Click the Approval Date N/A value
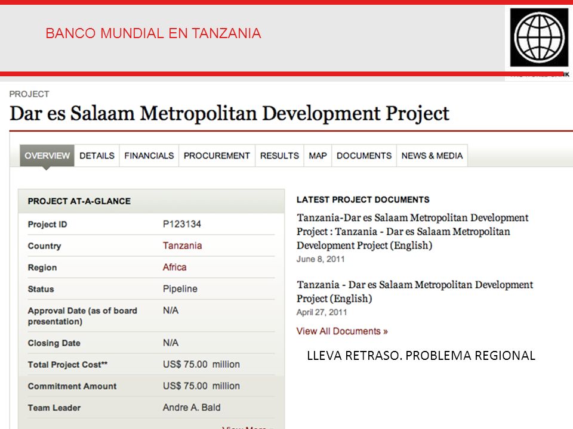Viewport: 573px width, 429px height. [x=171, y=310]
